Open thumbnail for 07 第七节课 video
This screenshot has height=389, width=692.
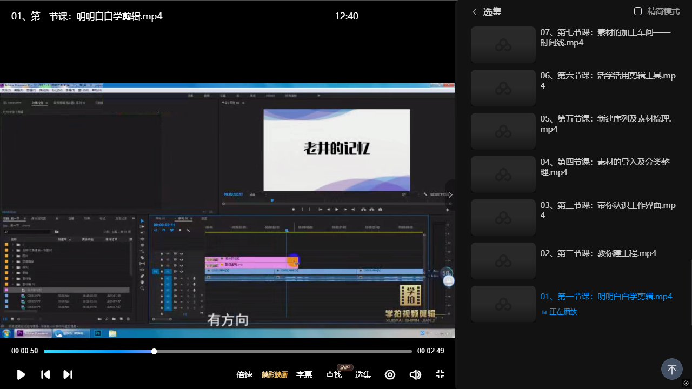point(503,45)
